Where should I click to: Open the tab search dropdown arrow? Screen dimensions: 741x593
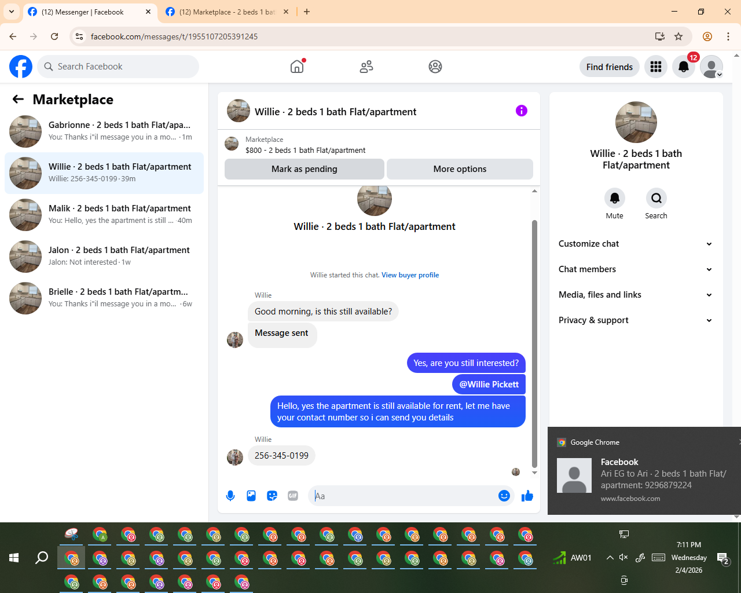click(x=12, y=12)
